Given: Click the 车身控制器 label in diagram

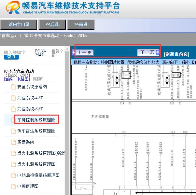Looking at the screenshot, I should pos(100,117).
